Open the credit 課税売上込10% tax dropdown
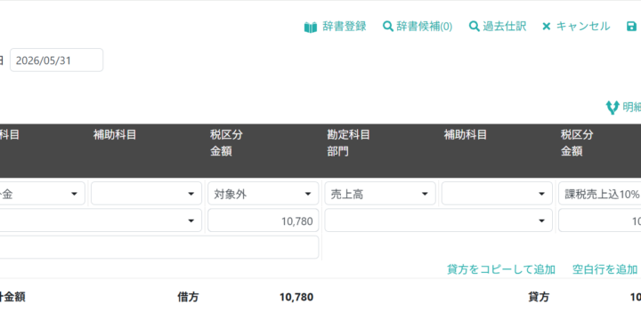Screen dimensions: 641x320 (600, 194)
